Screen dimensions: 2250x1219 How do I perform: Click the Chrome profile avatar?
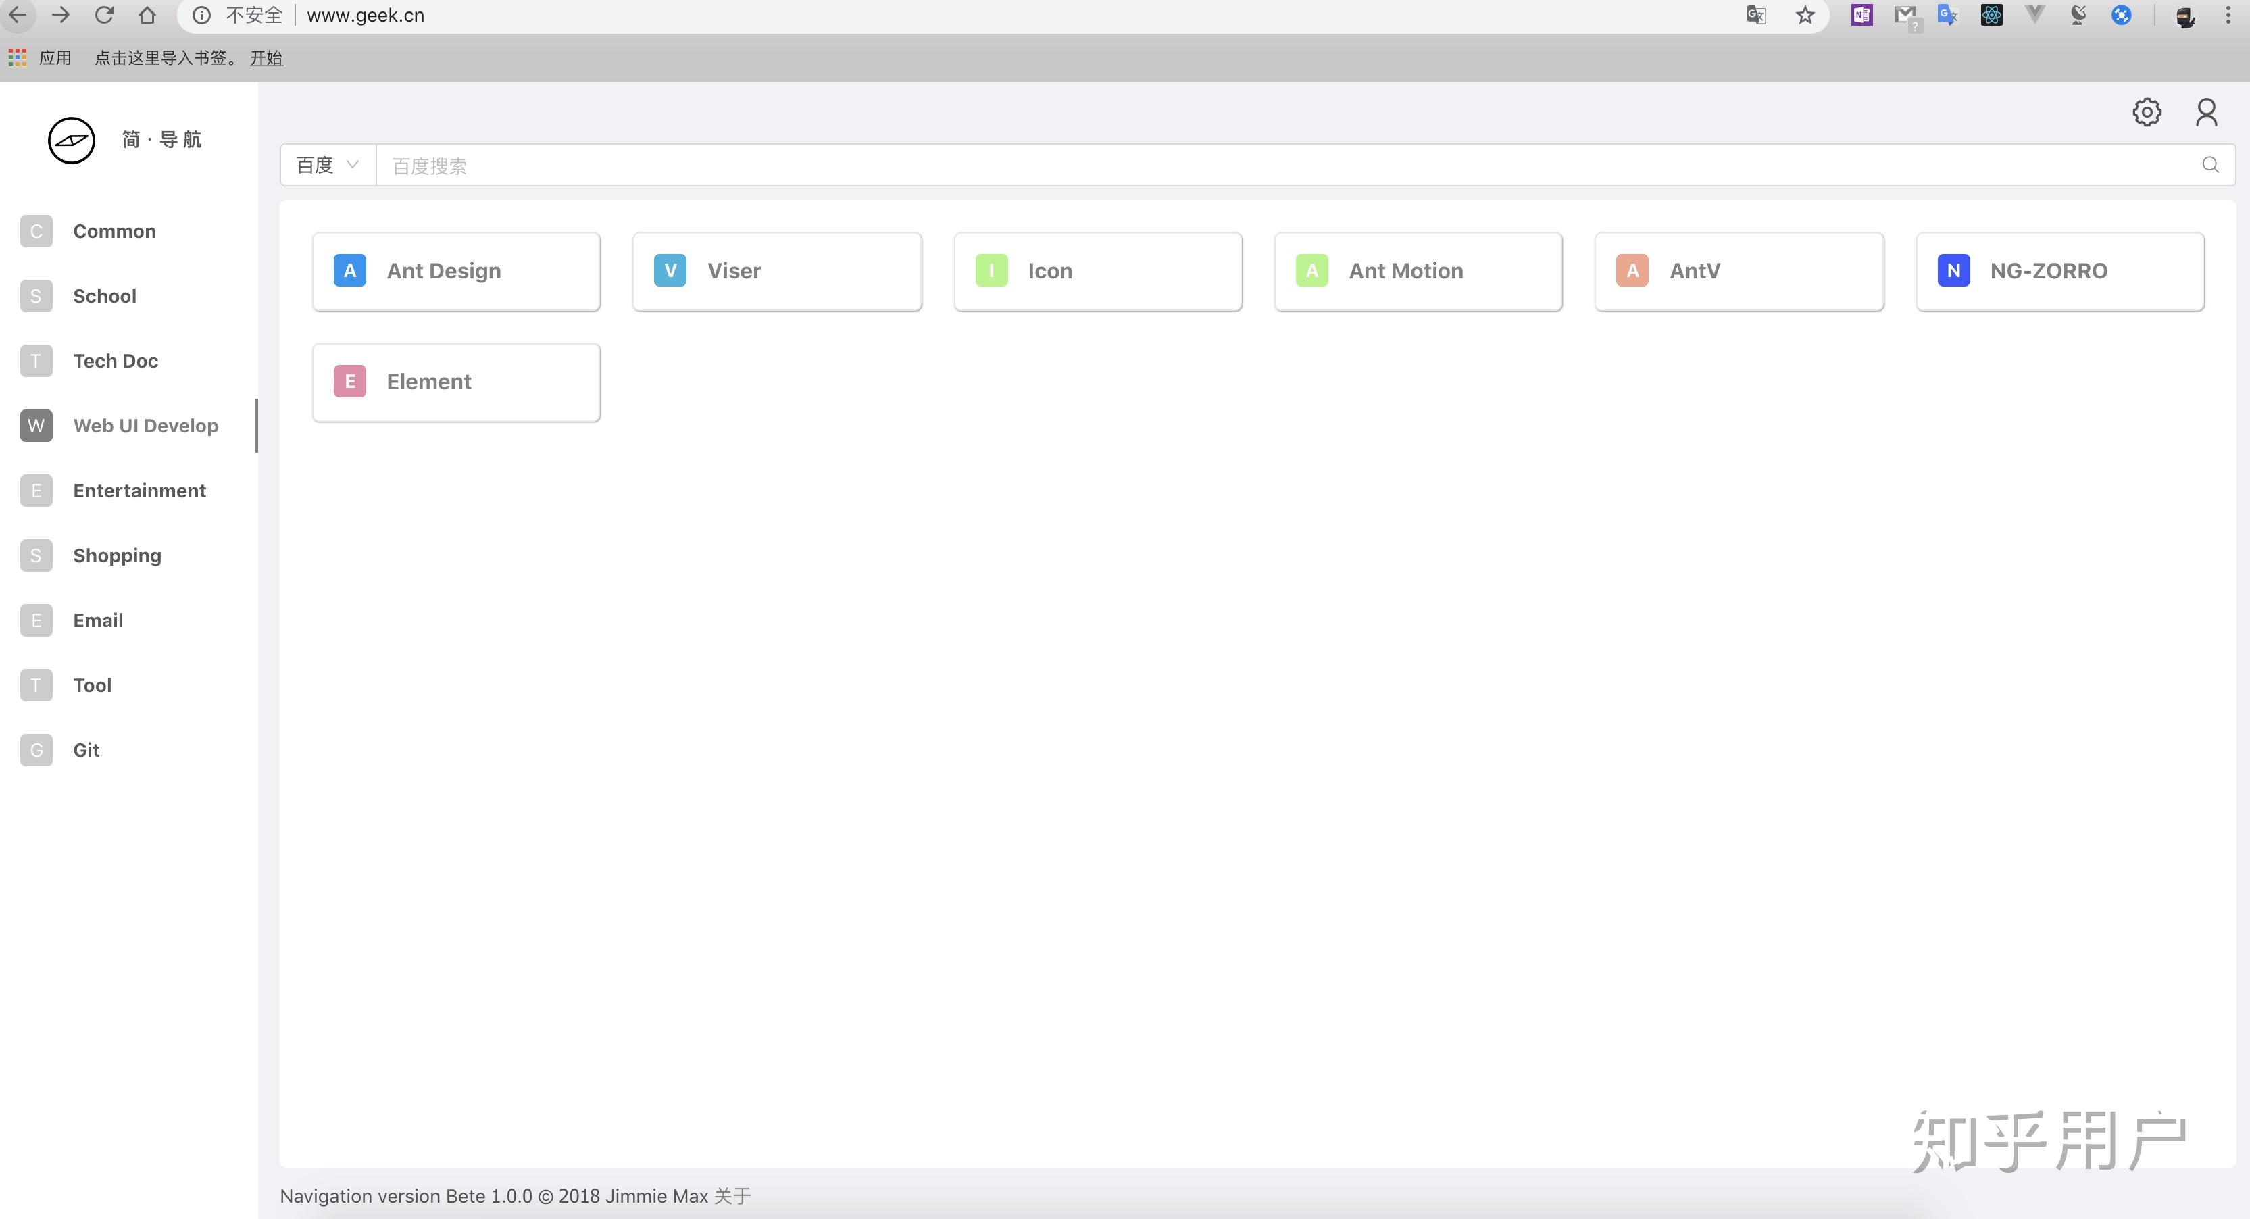(x=2184, y=16)
